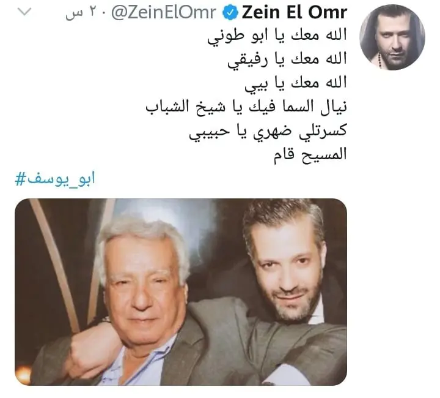Click the @ZeinElOmr handle
The image size is (440, 398).
(x=164, y=13)
